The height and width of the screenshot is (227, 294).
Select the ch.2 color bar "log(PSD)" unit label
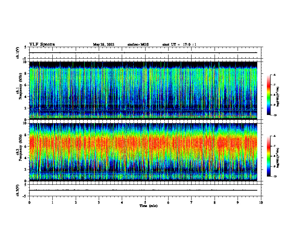tap(278, 158)
